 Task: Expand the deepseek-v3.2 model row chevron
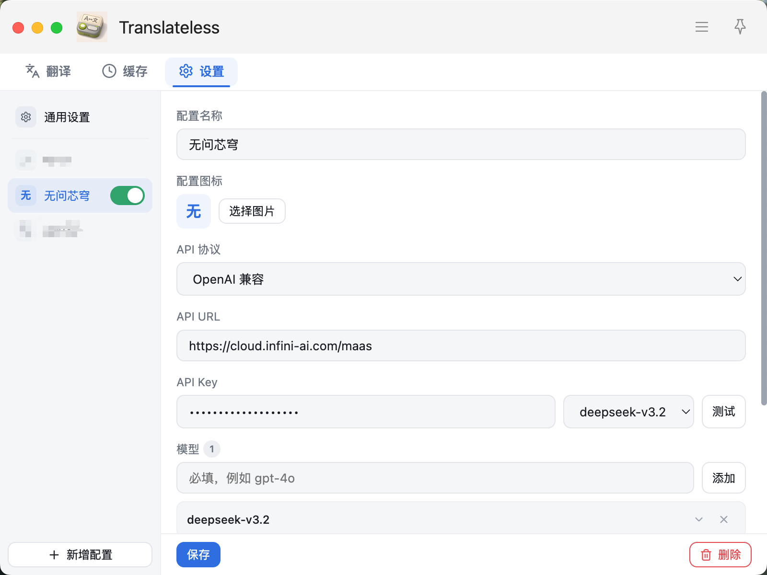(699, 519)
